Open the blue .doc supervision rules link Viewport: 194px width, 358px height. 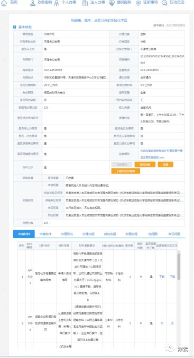[x=161, y=154]
